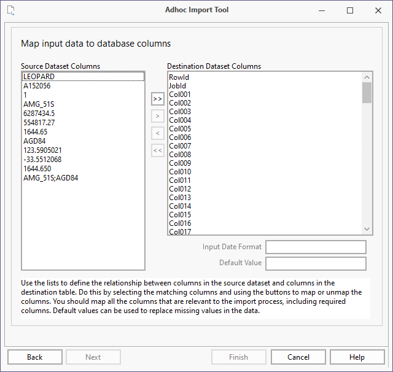The height and width of the screenshot is (372, 393).
Task: Click the unmap single column (<) button
Action: pos(158,133)
